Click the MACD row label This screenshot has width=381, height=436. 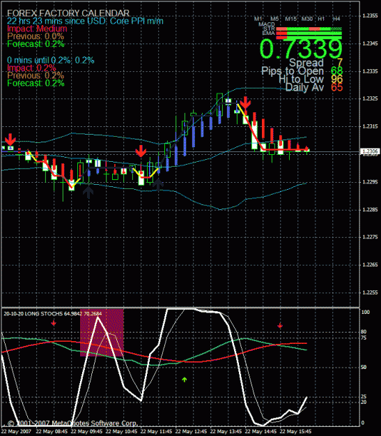click(x=267, y=24)
